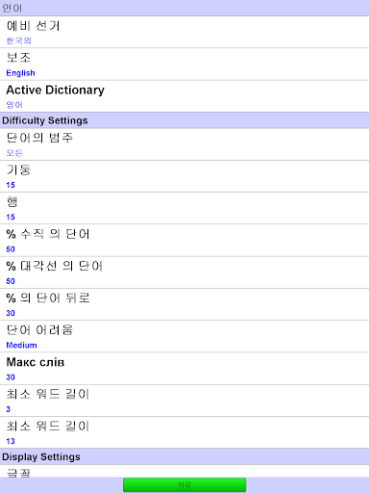Click the blue Medium difficulty value
Screen dimensions: 369x493
click(21, 345)
